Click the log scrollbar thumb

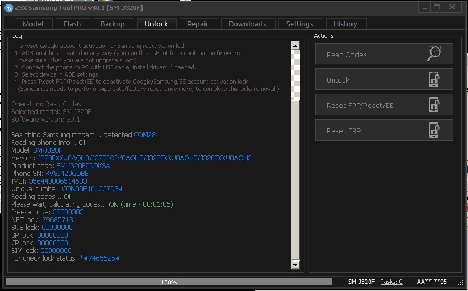point(295,180)
